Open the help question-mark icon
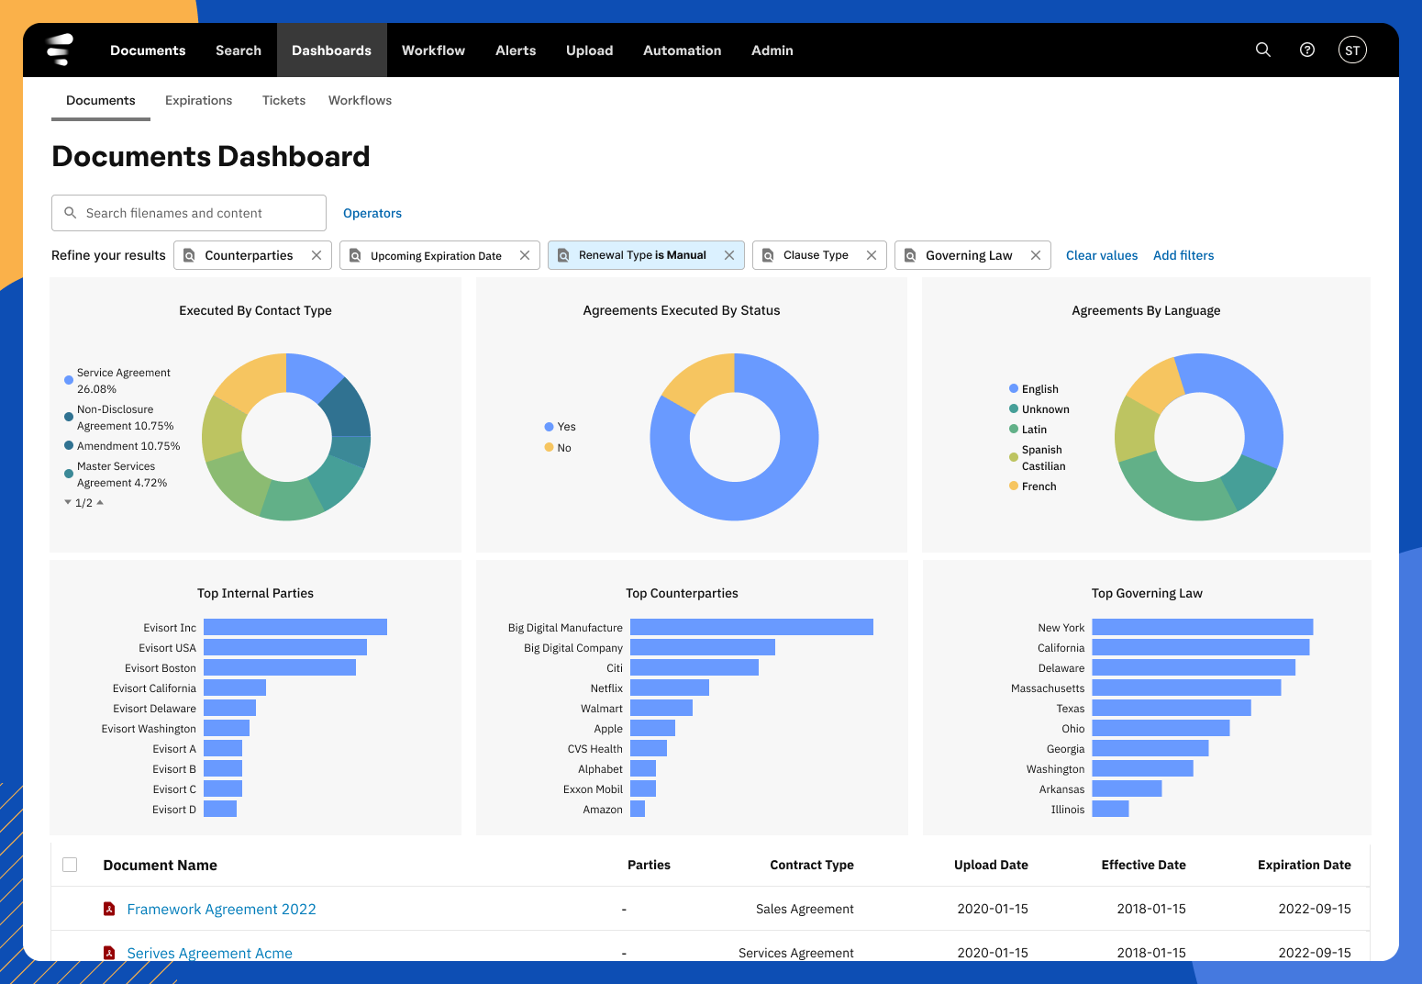 point(1306,50)
